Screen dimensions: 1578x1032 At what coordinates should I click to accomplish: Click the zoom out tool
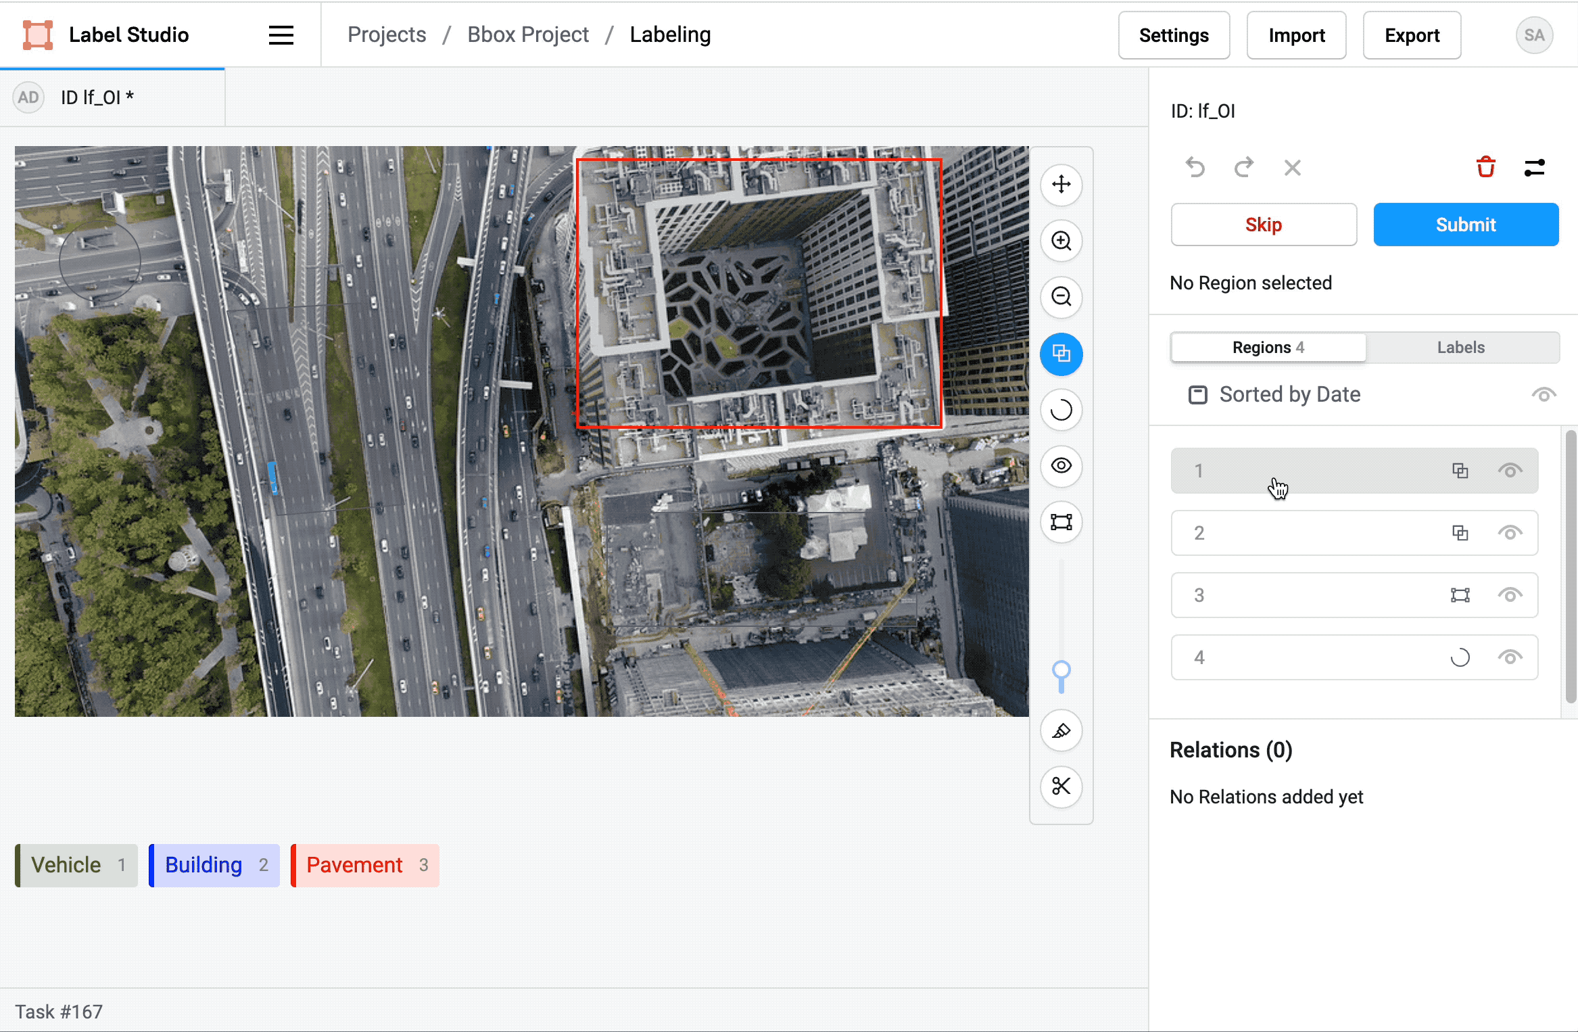(x=1061, y=297)
